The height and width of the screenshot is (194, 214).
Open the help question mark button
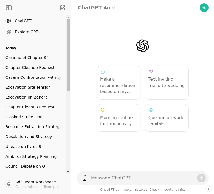(x=208, y=189)
